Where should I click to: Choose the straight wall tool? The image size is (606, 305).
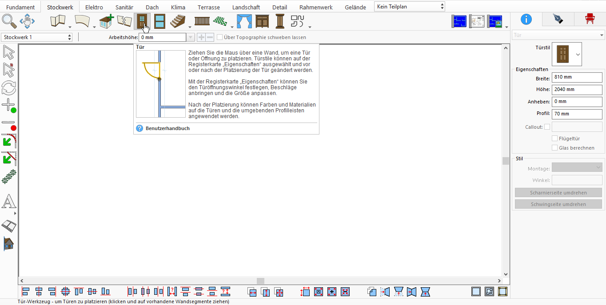58,21
